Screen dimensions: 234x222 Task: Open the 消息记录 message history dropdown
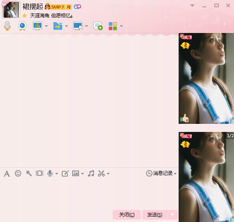pos(161,173)
